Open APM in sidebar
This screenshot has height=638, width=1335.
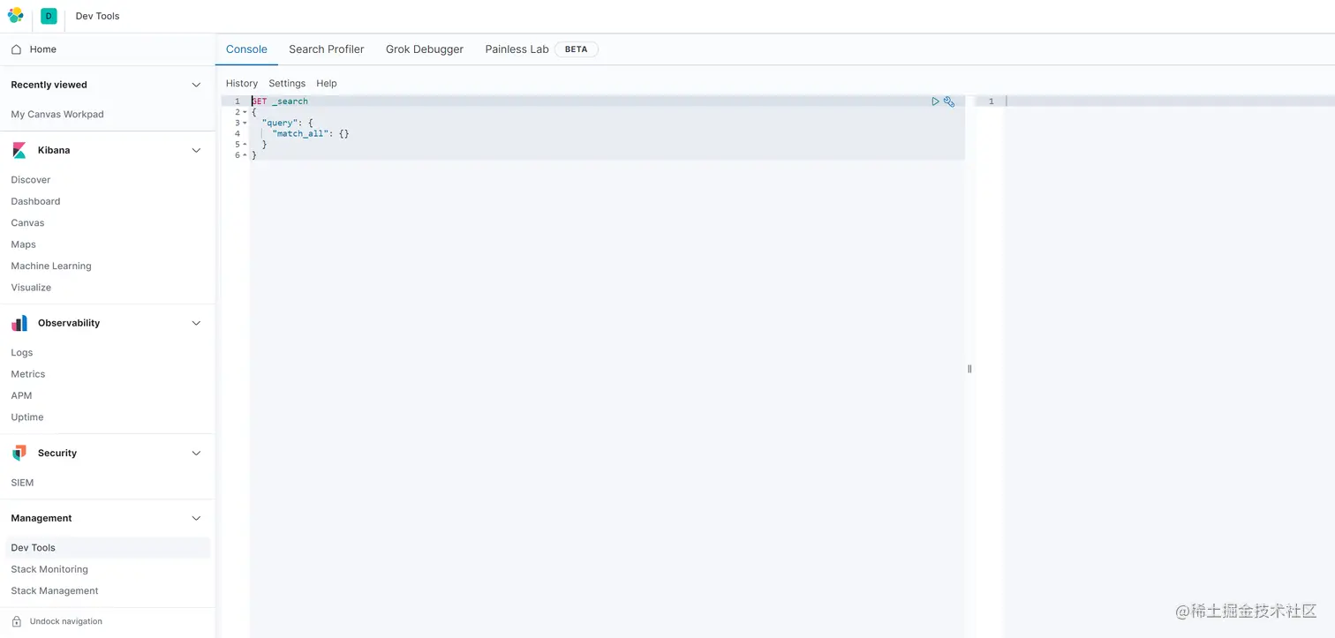pyautogui.click(x=21, y=395)
